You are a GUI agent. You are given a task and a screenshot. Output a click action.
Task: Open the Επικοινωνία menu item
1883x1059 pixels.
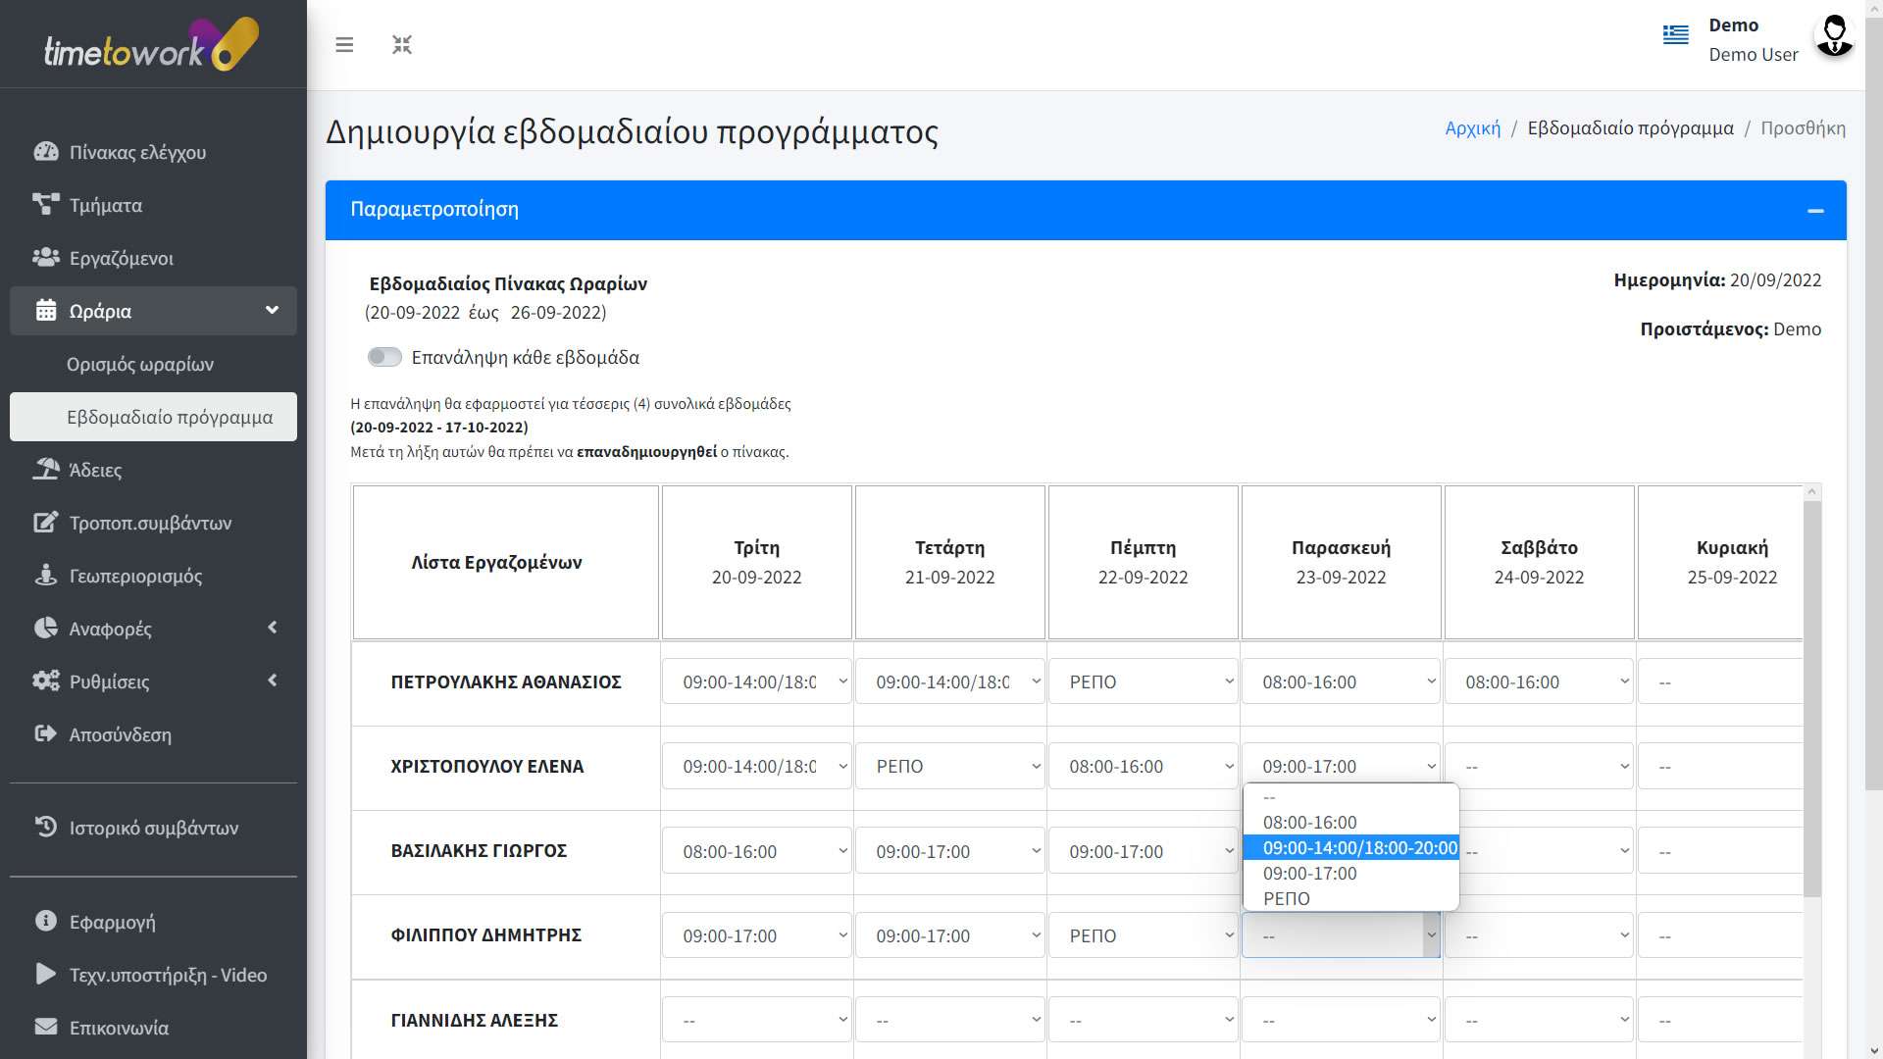pos(118,1028)
